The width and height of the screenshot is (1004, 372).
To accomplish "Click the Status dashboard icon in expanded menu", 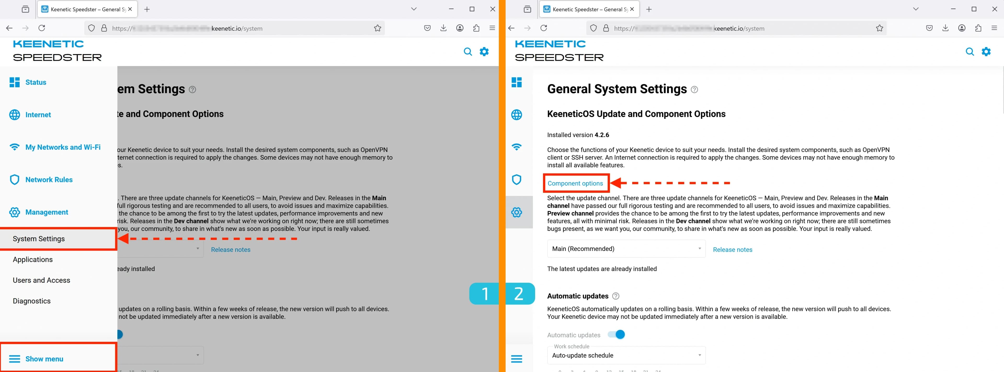I will [15, 82].
